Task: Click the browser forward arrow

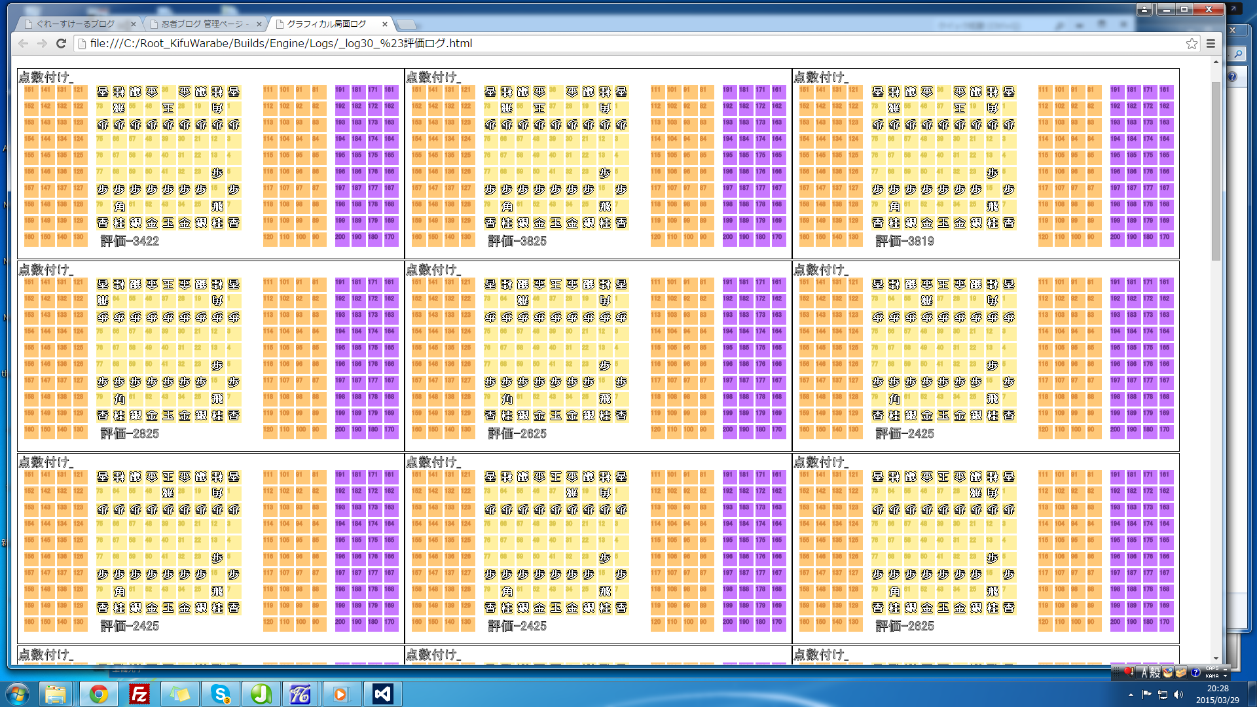Action: 42,43
